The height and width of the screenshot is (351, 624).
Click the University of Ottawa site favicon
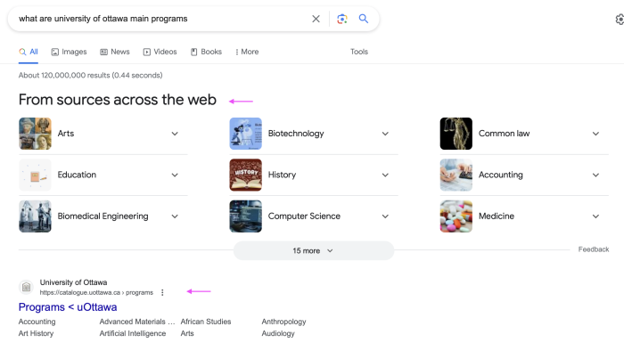pos(26,287)
